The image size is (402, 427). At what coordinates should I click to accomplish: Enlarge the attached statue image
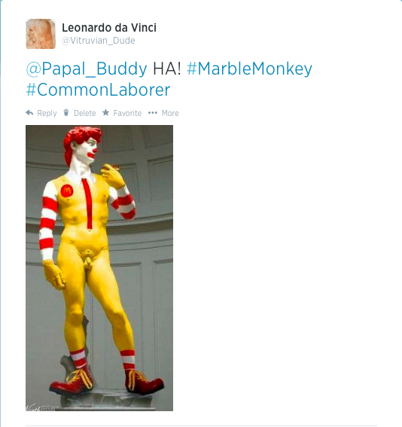(99, 268)
